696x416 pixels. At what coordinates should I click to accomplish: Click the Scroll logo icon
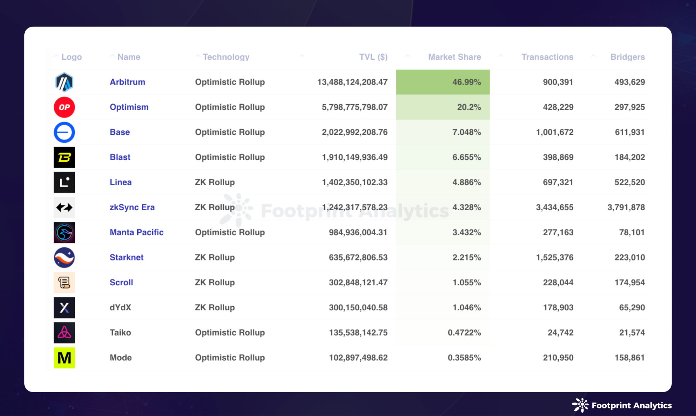pyautogui.click(x=64, y=283)
